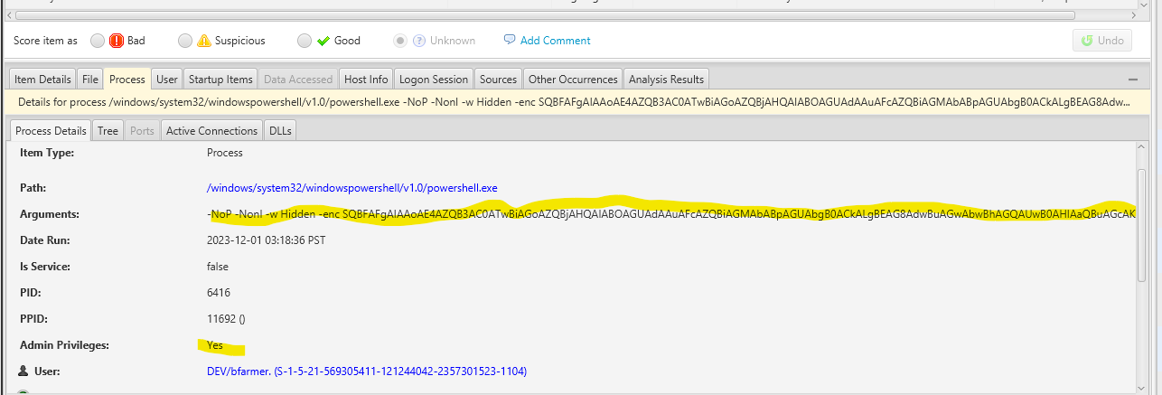
Task: Click the left arrow of horizontal scrollbar
Action: tap(10, 14)
